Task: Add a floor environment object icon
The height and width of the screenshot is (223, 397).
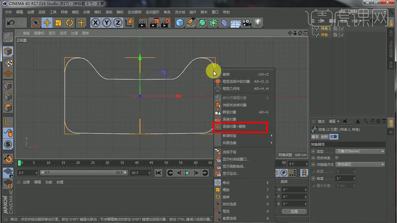Action: click(x=235, y=23)
